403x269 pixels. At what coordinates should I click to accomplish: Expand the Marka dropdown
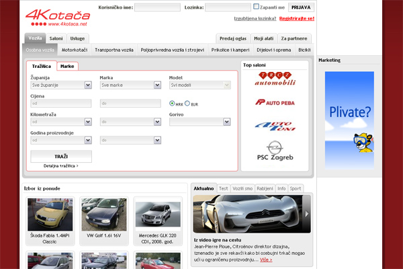130,85
